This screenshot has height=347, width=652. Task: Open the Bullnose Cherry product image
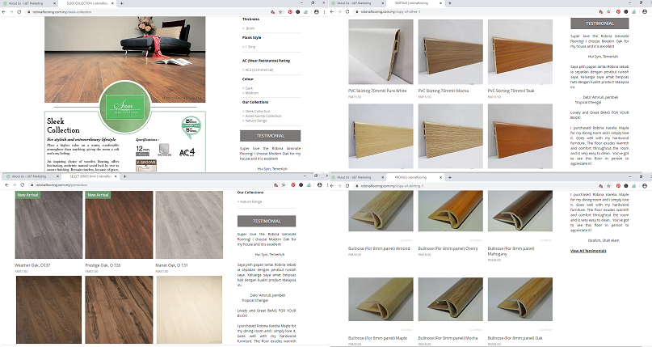click(450, 211)
